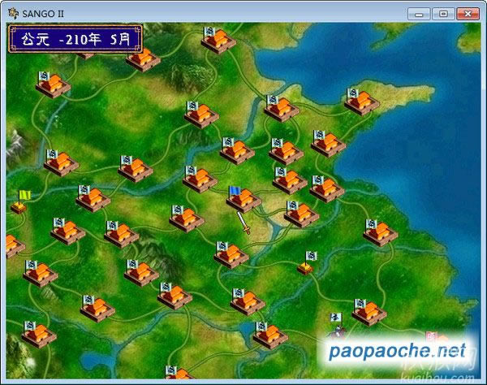
Task: Click the date panel showing -210年 5月
Action: 75,38
